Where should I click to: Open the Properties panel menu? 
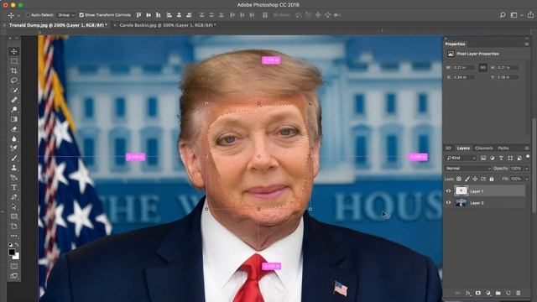tap(527, 44)
